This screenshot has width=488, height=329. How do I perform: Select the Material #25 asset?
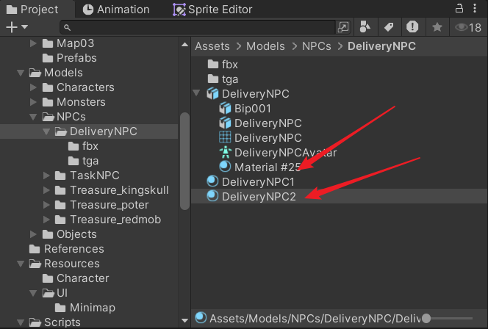(268, 167)
